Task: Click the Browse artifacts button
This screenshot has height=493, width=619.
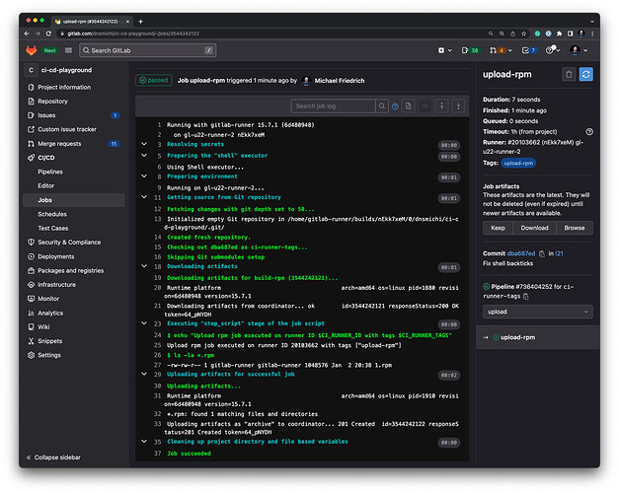Action: [x=575, y=228]
